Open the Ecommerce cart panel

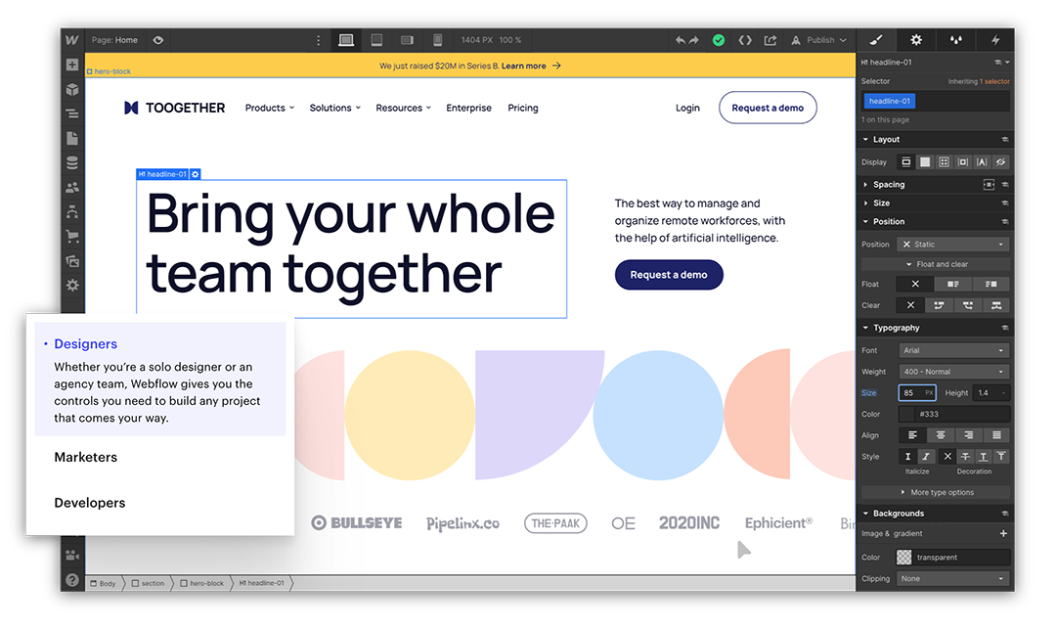[72, 236]
